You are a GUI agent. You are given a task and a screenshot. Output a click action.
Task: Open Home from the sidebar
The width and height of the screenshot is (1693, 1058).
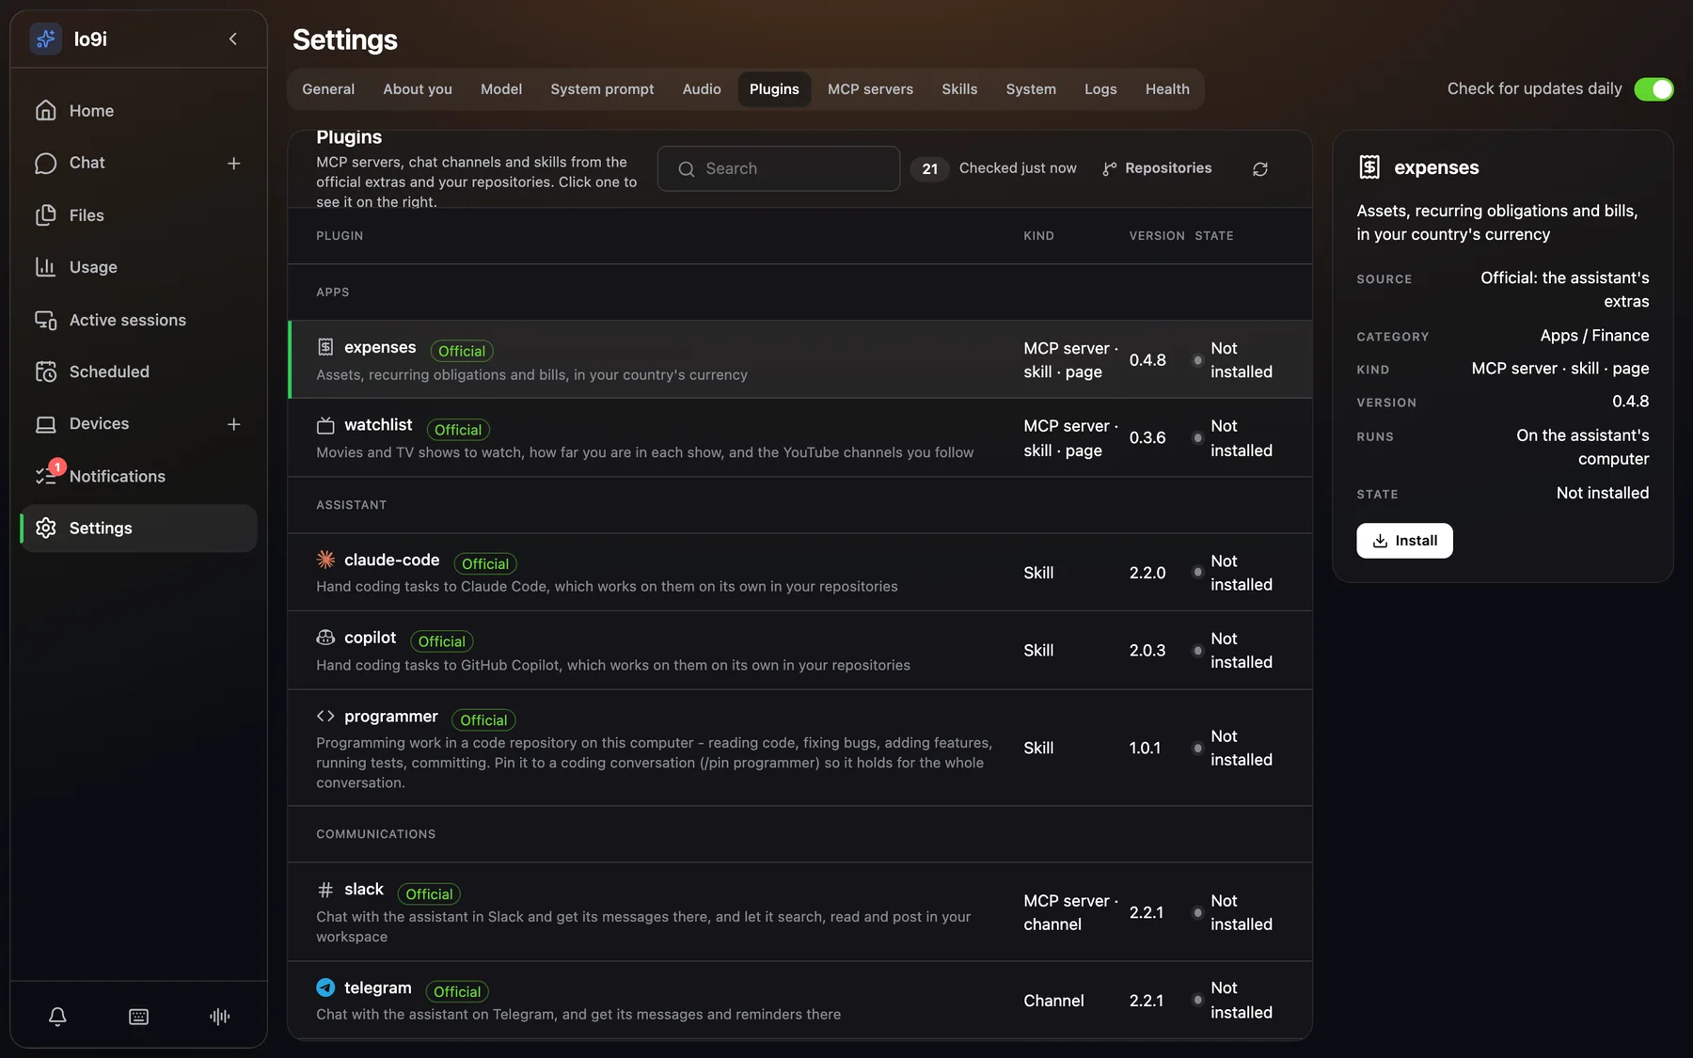(x=138, y=111)
